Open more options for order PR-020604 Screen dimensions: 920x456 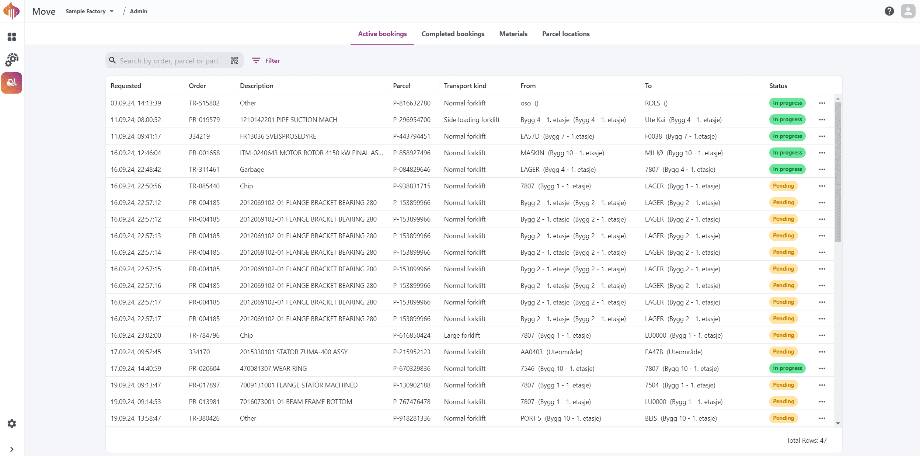[x=822, y=369]
